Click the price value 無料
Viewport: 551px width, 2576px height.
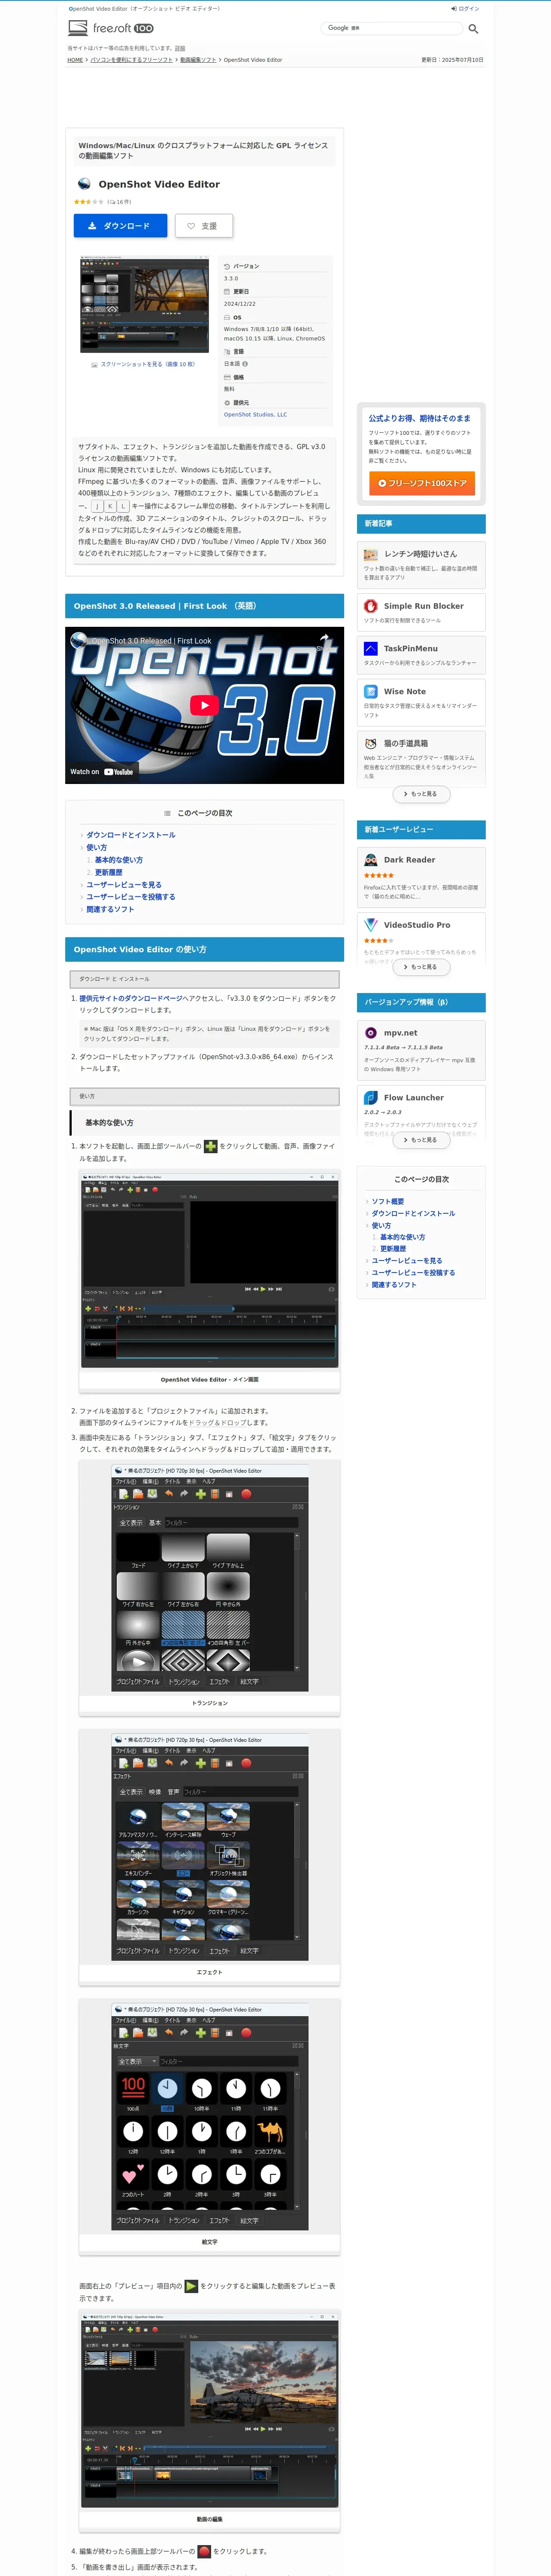229,389
